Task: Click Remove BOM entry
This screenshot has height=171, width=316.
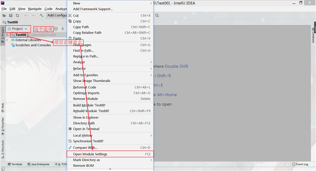Action: click(110, 165)
